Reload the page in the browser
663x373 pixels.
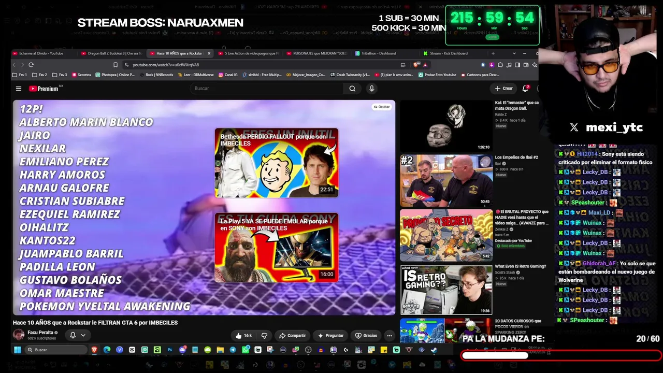(31, 65)
